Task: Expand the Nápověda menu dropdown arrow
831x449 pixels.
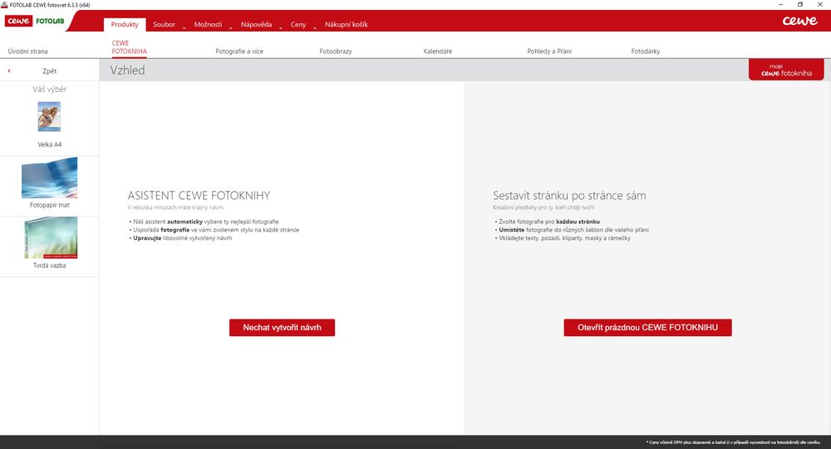Action: tap(281, 27)
